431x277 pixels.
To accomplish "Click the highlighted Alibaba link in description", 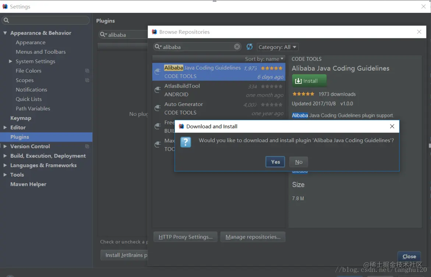I will [x=300, y=116].
